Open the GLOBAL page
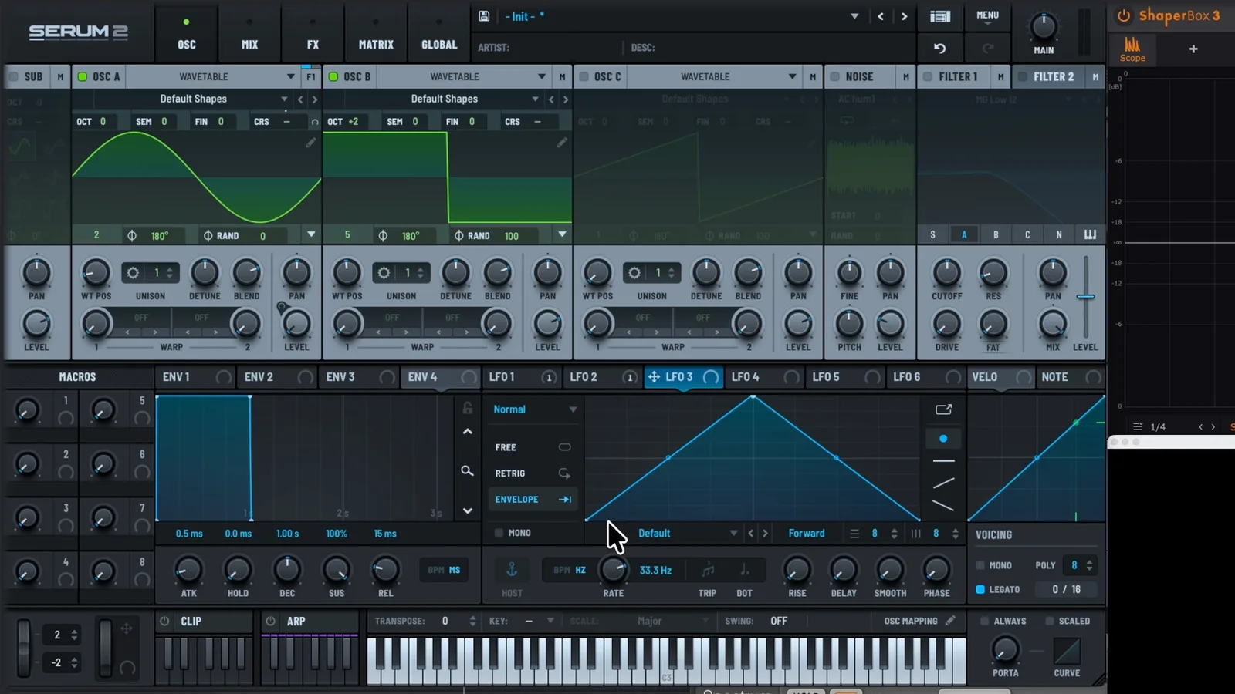 click(439, 35)
